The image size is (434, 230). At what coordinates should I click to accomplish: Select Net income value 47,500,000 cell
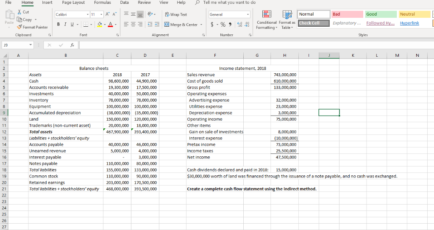click(x=284, y=157)
